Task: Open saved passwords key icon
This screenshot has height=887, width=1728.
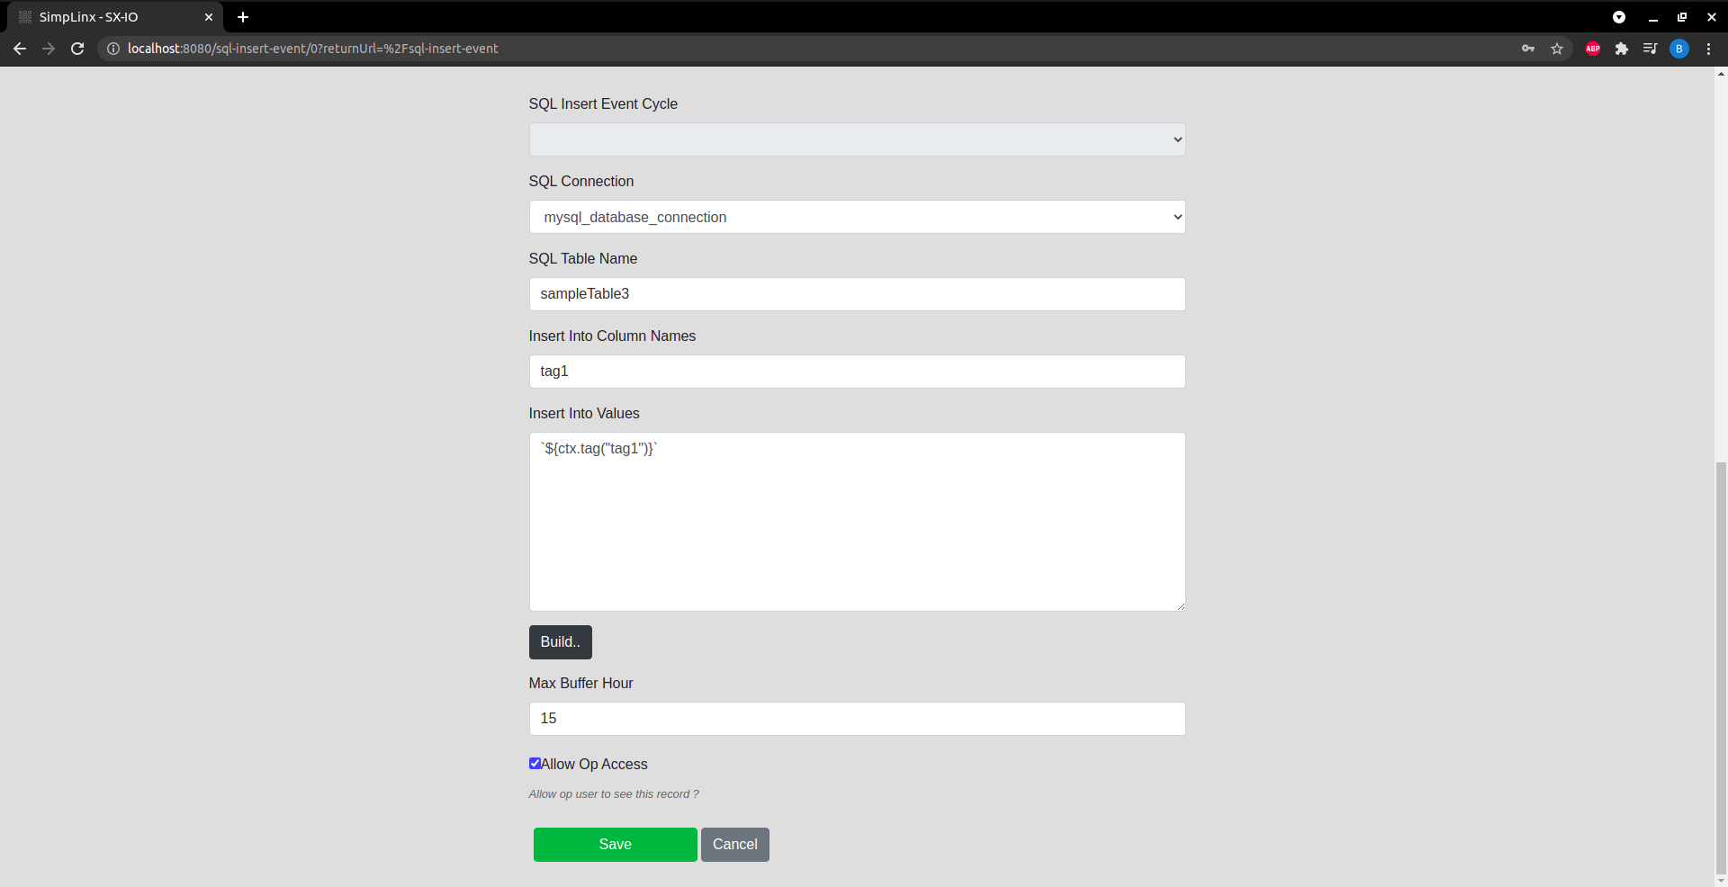Action: [x=1528, y=49]
